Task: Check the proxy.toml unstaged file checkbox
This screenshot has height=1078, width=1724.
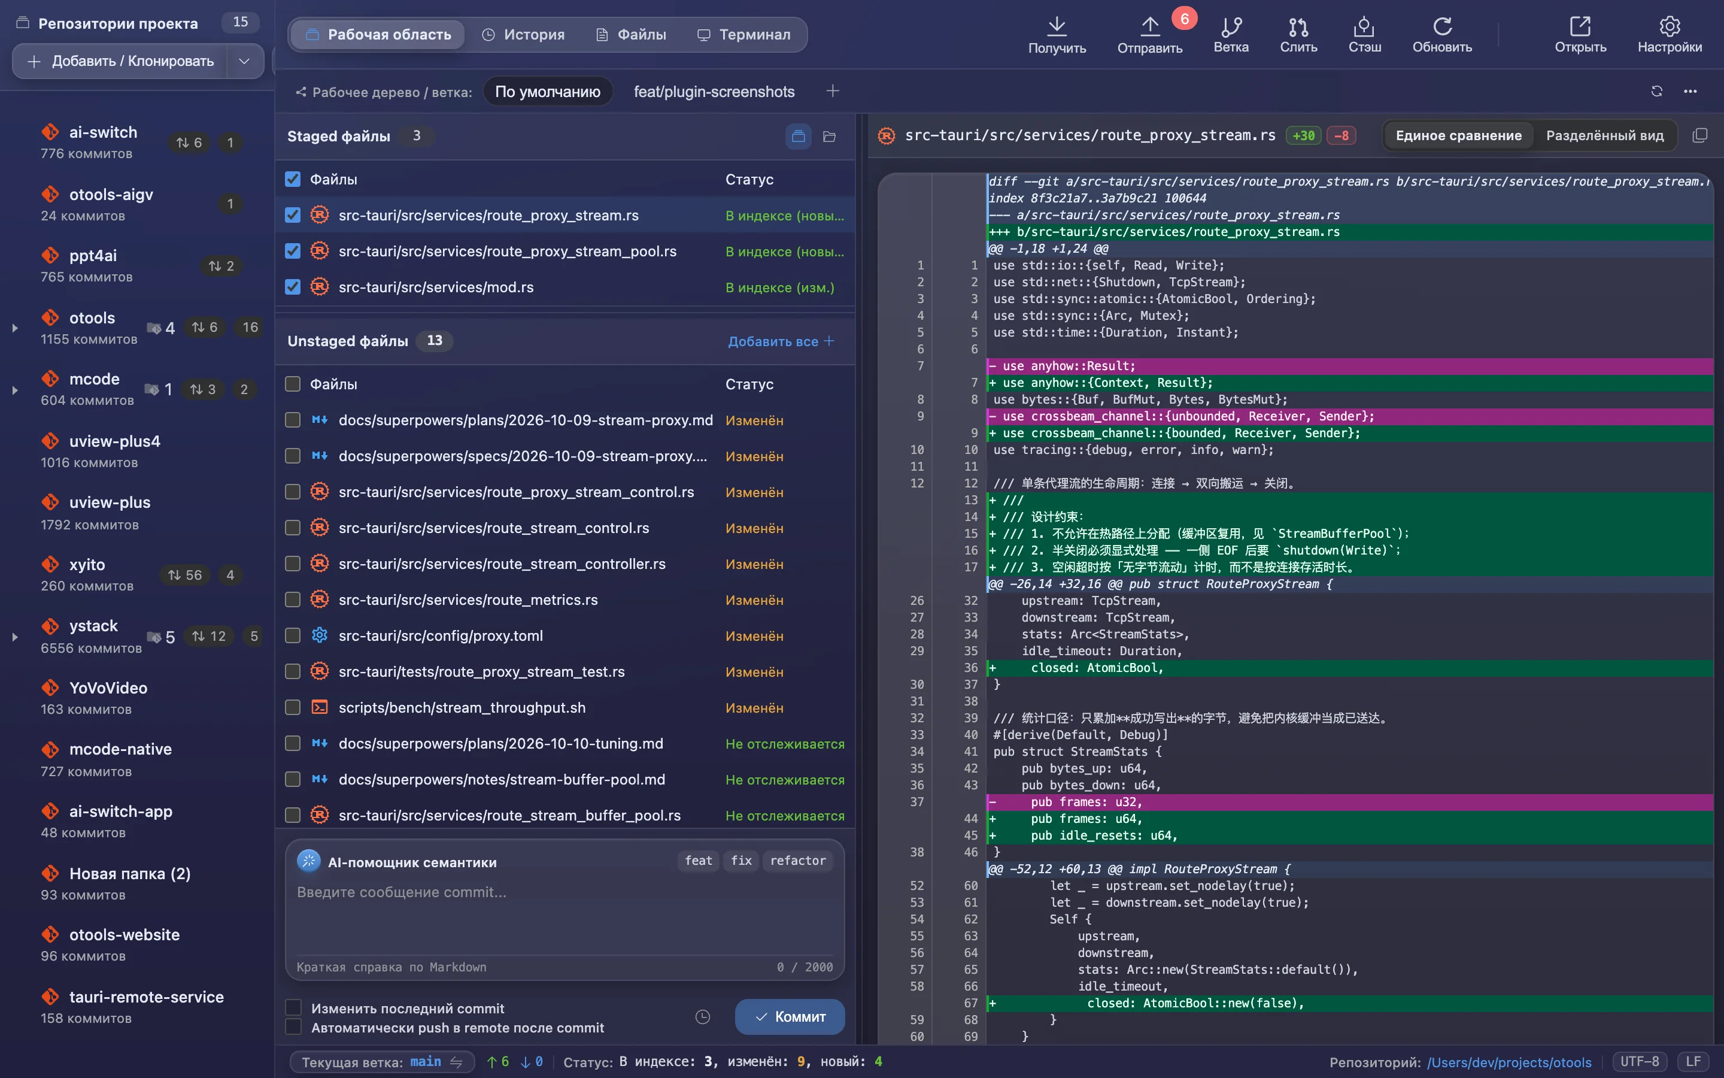Action: [293, 635]
